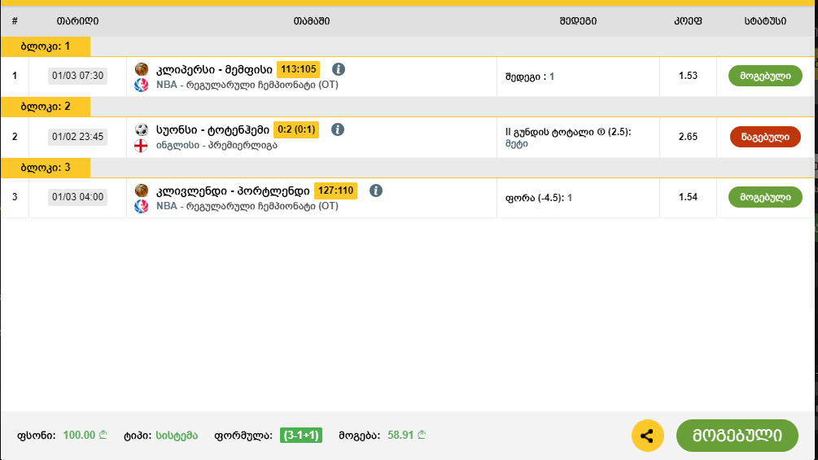Open ინგლისი - პრემიერლიგა league link
818x460 pixels.
pos(217,145)
